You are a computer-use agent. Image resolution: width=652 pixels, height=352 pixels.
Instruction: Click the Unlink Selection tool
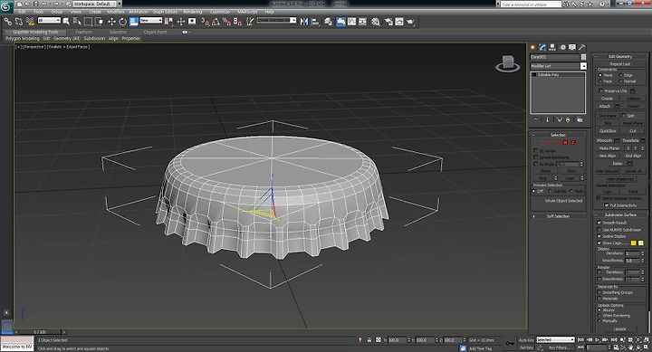point(19,21)
